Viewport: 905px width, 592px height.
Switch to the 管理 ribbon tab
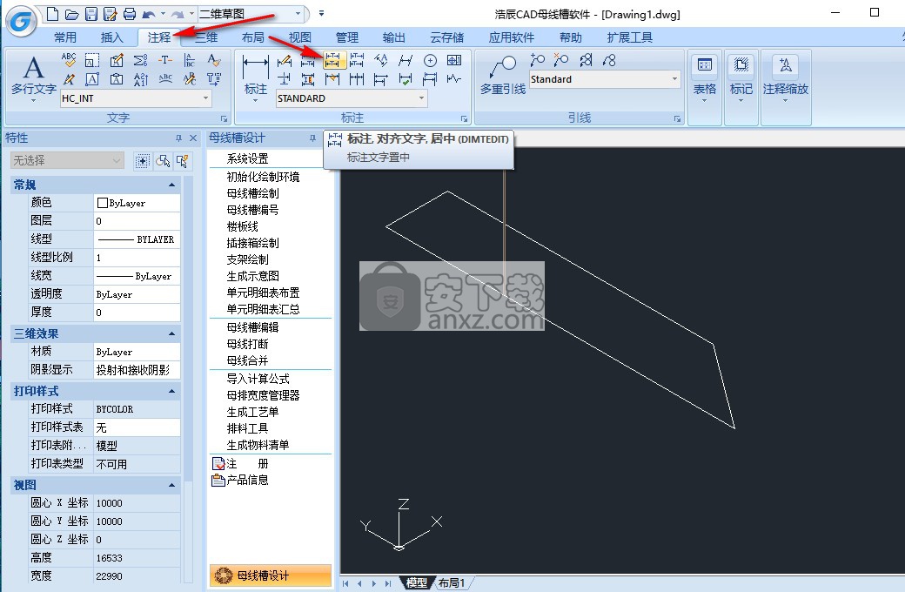[x=347, y=37]
